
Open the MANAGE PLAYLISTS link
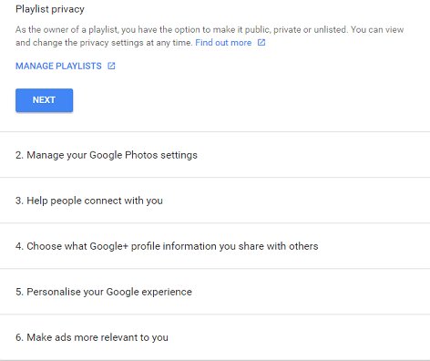58,66
